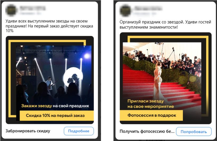The width and height of the screenshot is (217, 141).
Task: Click the left ad description about 10% discount
Action: coord(49,26)
